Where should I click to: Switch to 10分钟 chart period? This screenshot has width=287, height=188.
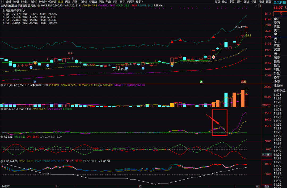(x=83, y=2)
